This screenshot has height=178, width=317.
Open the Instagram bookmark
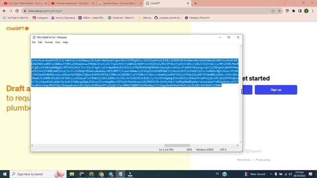(x=40, y=18)
